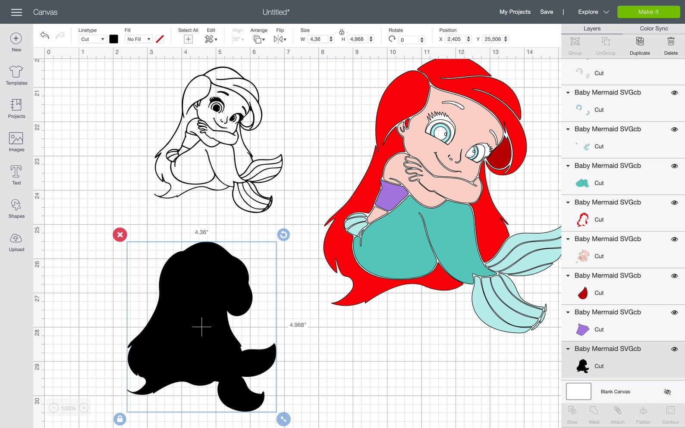The width and height of the screenshot is (685, 428).
Task: Select the Text tool
Action: pos(16,175)
